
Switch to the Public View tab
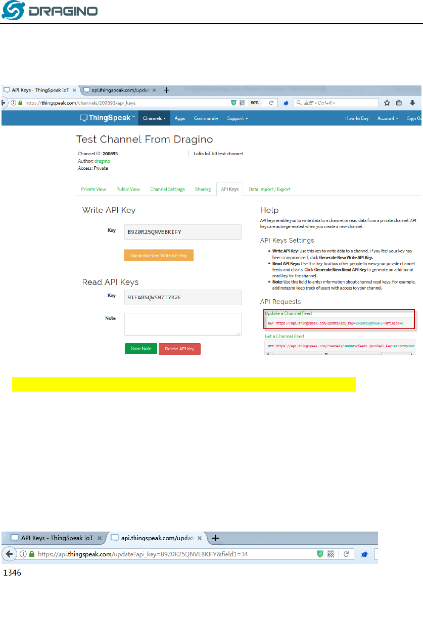pos(128,189)
